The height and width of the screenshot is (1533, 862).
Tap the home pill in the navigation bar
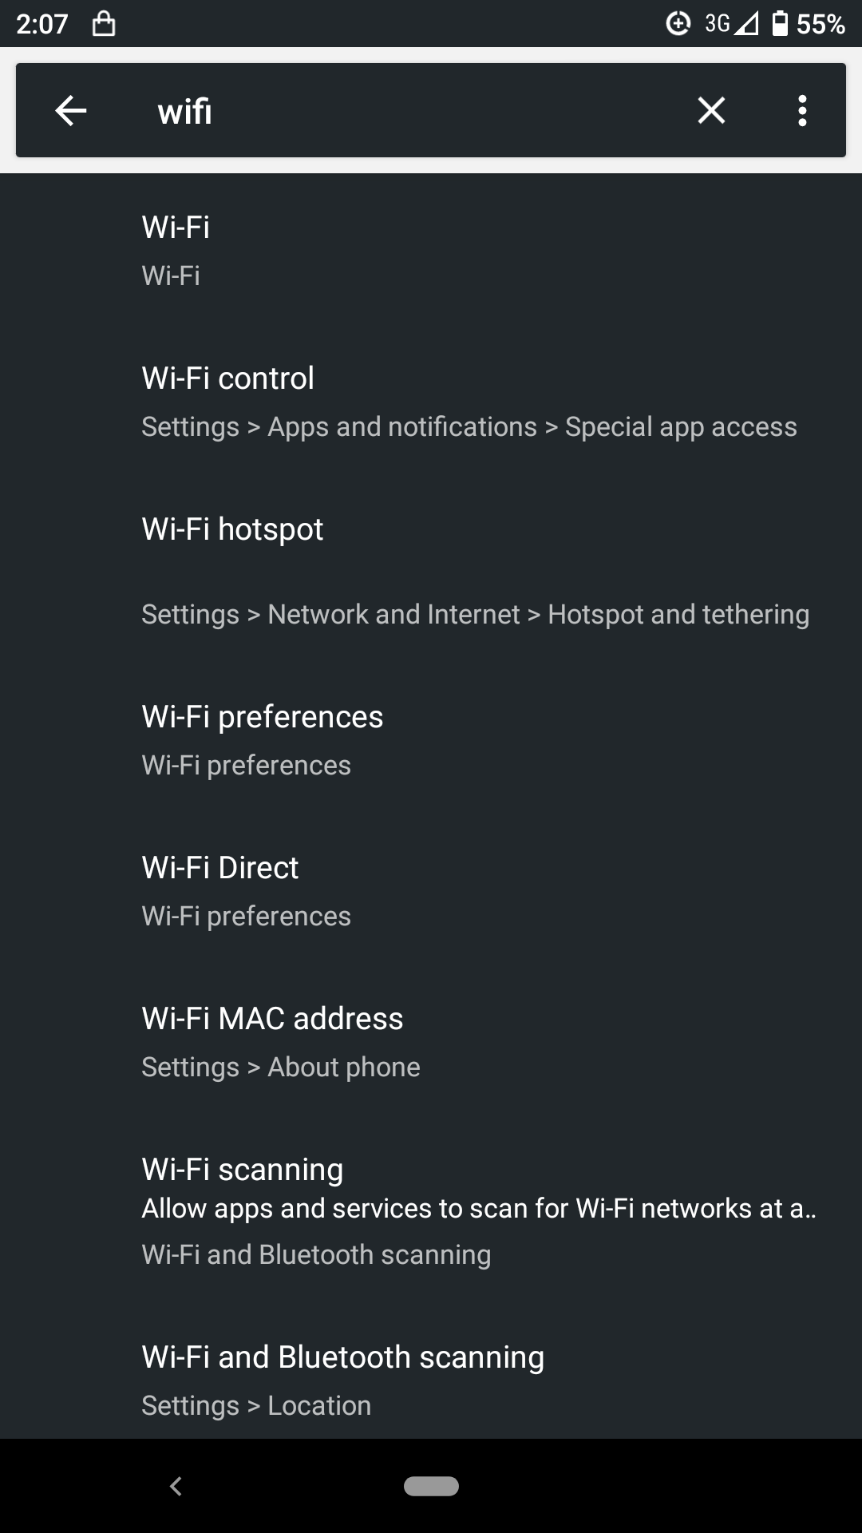(x=431, y=1503)
